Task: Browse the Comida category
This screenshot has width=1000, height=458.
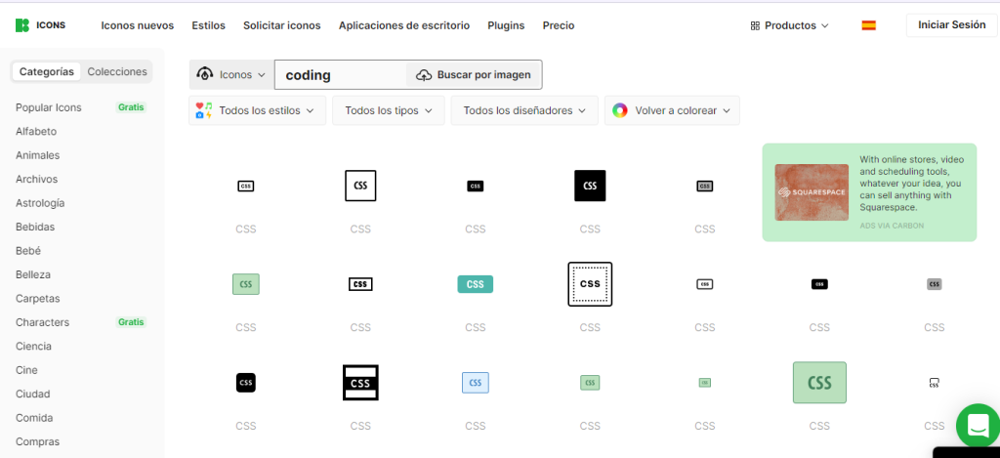Action: [34, 418]
